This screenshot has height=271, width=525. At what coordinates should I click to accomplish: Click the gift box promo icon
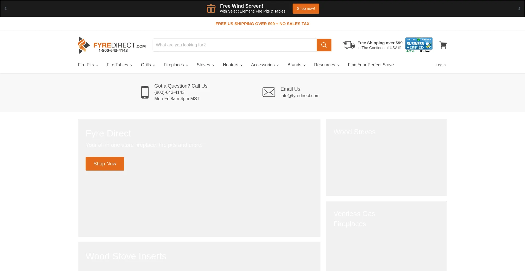(x=211, y=8)
